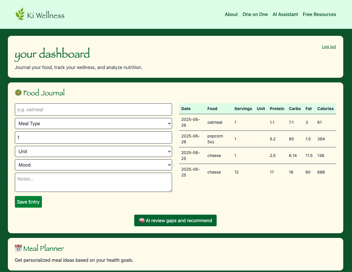Browse Free Resources
Screen dimensions: 352x272
[319, 14]
